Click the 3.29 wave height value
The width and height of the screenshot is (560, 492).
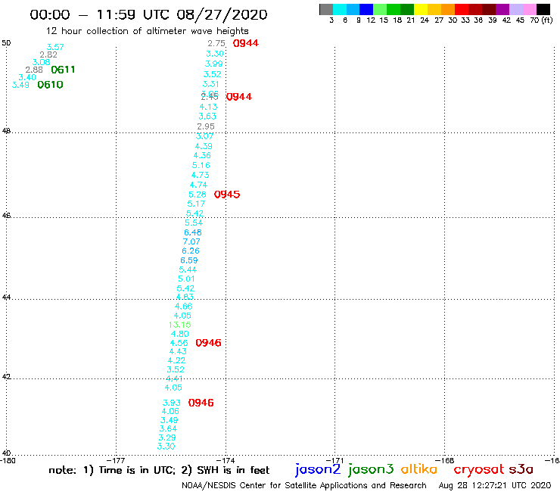(x=167, y=438)
